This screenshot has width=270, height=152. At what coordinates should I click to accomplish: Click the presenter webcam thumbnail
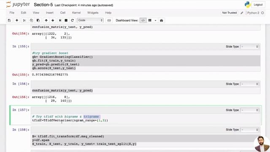(262, 144)
